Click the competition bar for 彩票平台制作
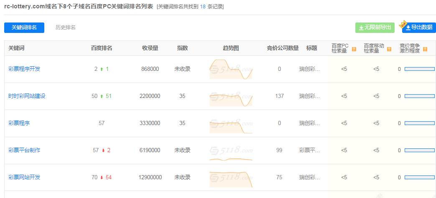 pyautogui.click(x=420, y=150)
